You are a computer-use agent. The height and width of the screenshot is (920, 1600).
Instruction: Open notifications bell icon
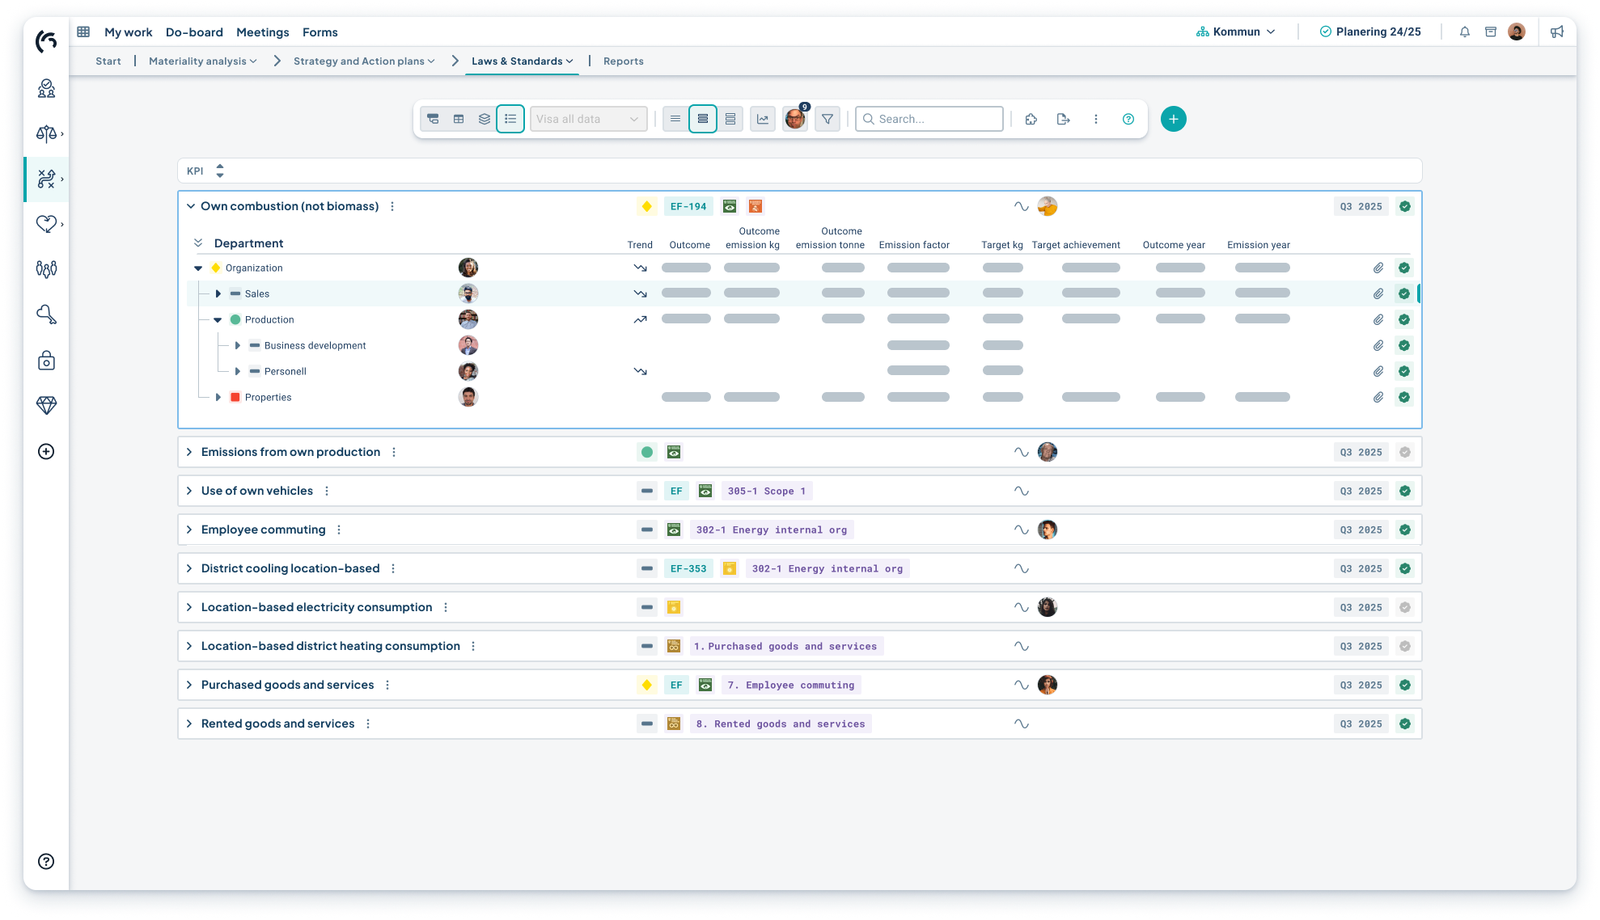click(x=1464, y=32)
